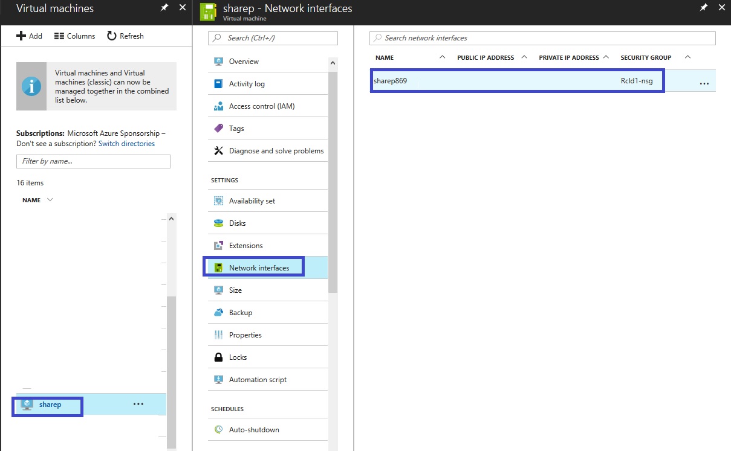Sort VM list by Name chevron
731x451 pixels.
50,200
